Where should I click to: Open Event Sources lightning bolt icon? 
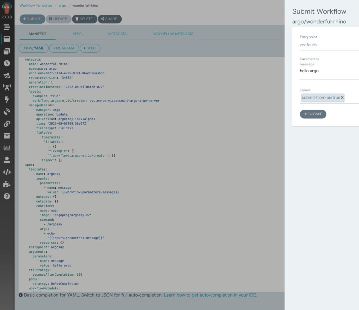[7, 99]
